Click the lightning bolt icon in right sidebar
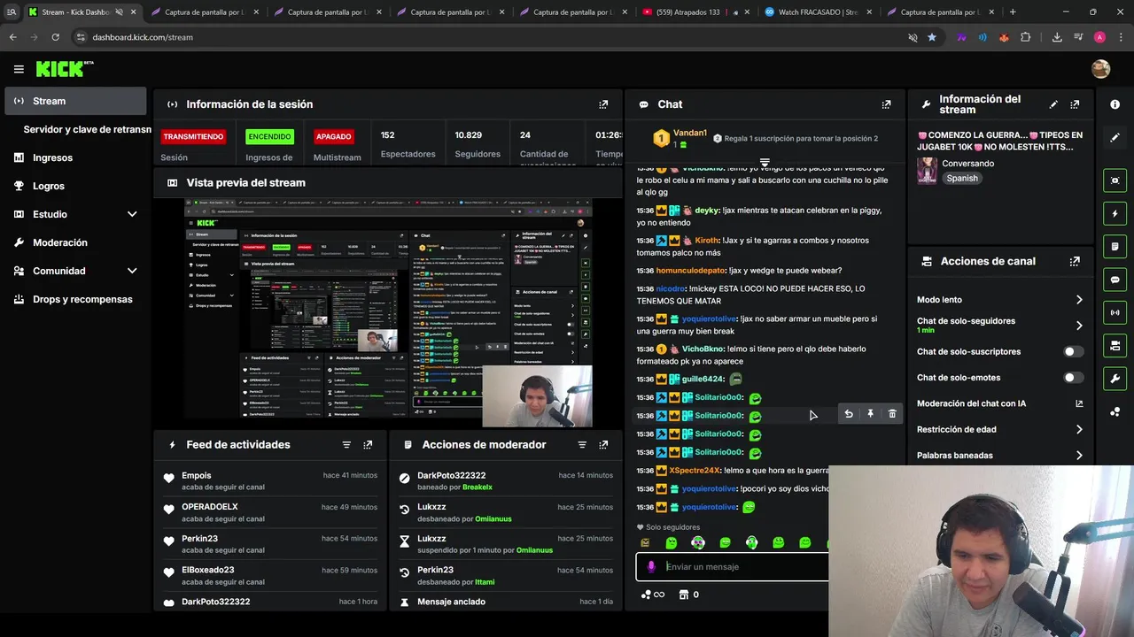The height and width of the screenshot is (637, 1134). (1115, 213)
